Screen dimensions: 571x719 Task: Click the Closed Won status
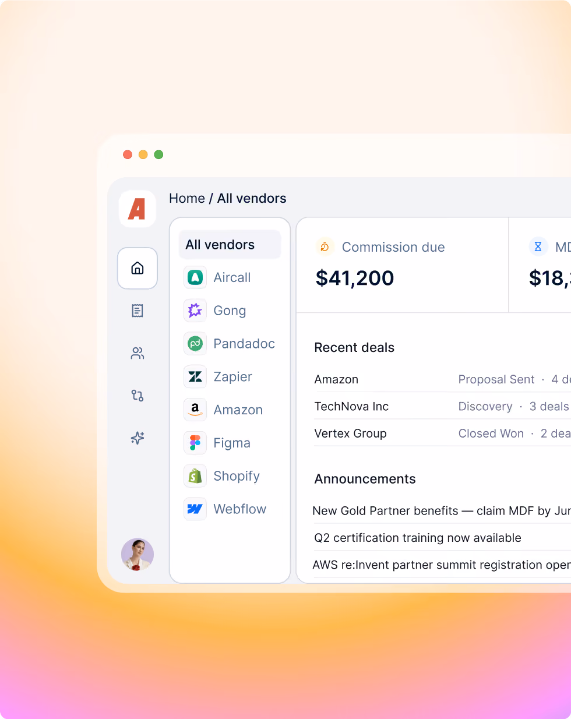[491, 433]
